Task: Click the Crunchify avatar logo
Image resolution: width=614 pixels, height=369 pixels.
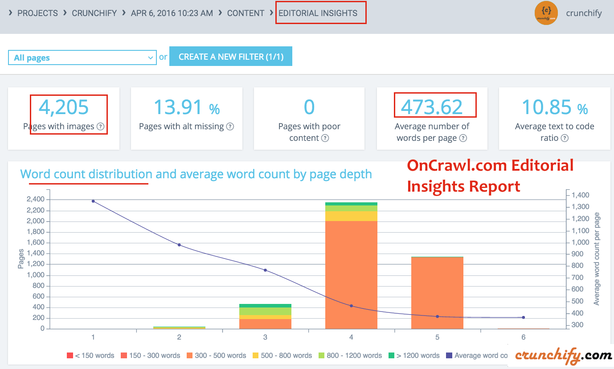Action: point(546,13)
